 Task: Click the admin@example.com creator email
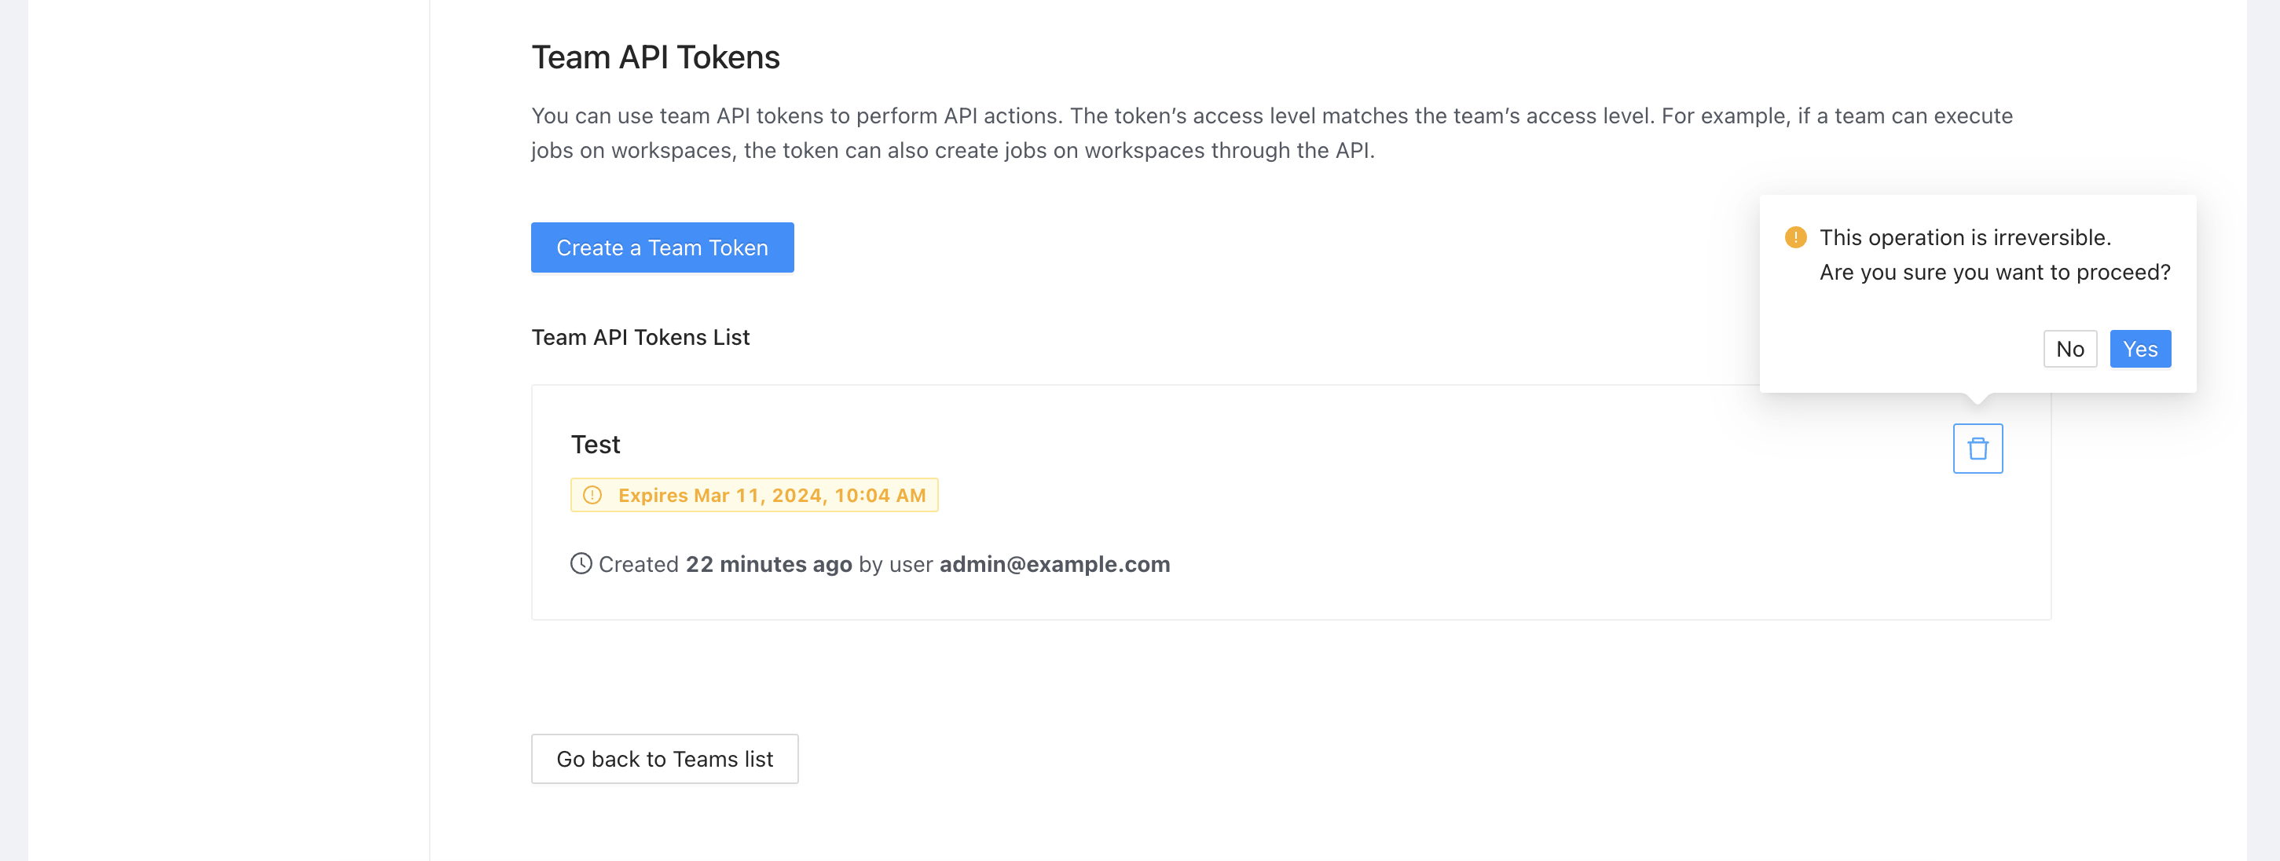coord(1054,564)
